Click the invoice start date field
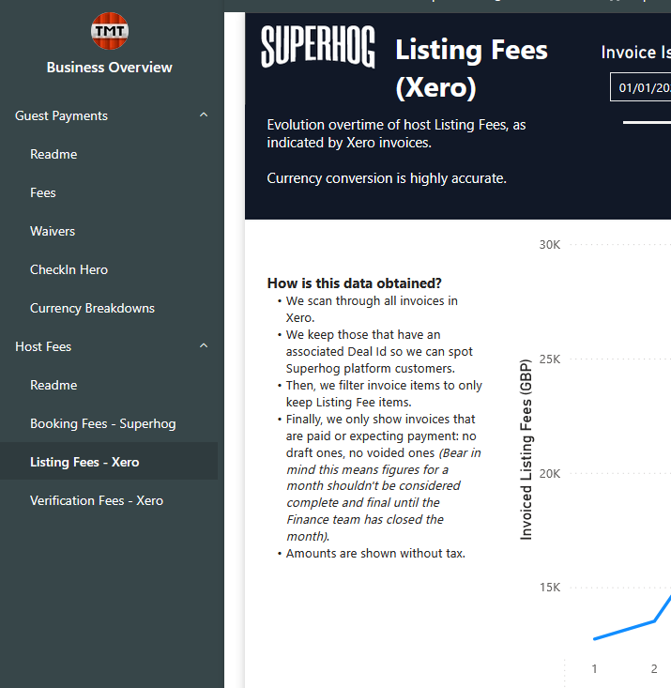Screen dimensions: 671x688 coord(642,88)
